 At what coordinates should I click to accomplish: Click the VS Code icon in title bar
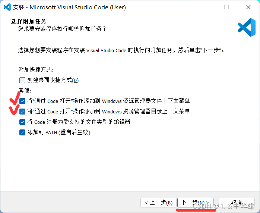[7, 7]
